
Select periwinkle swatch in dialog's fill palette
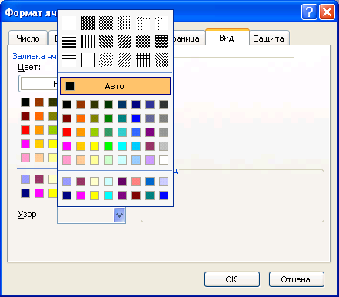(25, 179)
